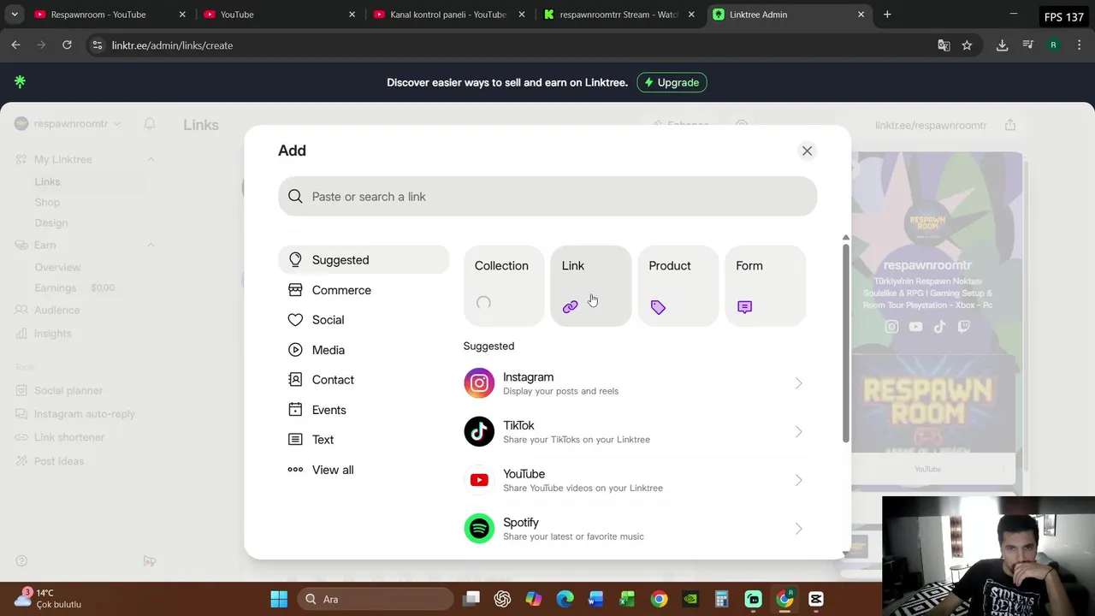Viewport: 1095px width, 616px height.
Task: Open Excel from the taskbar
Action: tap(627, 599)
